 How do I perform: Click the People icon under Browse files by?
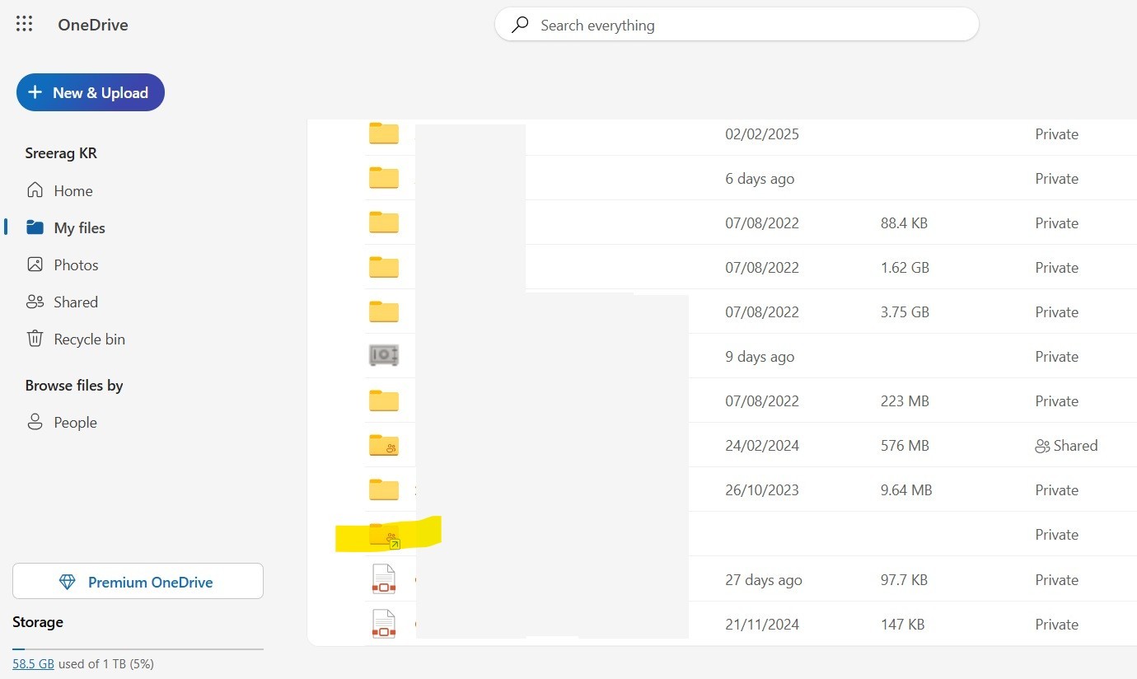click(x=35, y=422)
